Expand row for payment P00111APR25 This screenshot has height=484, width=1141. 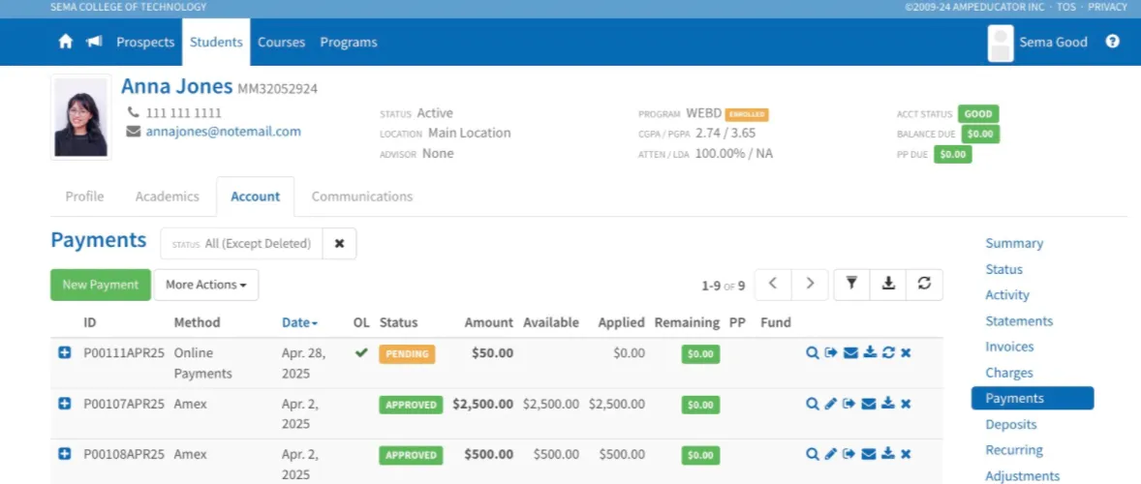pos(65,353)
